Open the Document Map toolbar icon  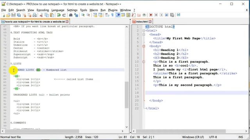[x=128, y=15]
